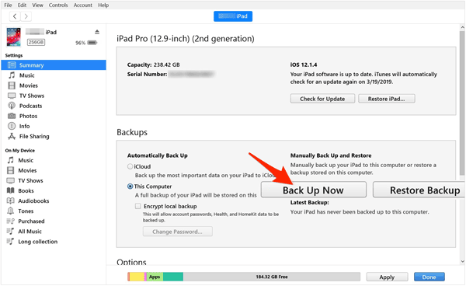The image size is (466, 286).
Task: Select the This Computer radio button
Action: coord(130,187)
